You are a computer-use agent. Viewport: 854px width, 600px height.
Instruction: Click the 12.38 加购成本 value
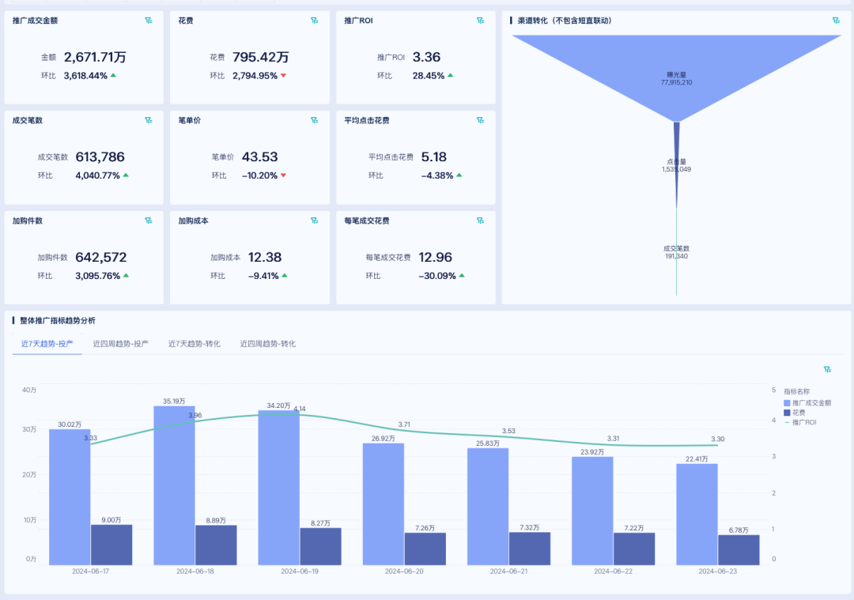pos(265,257)
